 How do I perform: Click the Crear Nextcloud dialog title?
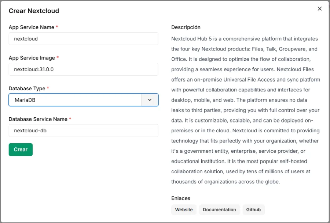34,11
